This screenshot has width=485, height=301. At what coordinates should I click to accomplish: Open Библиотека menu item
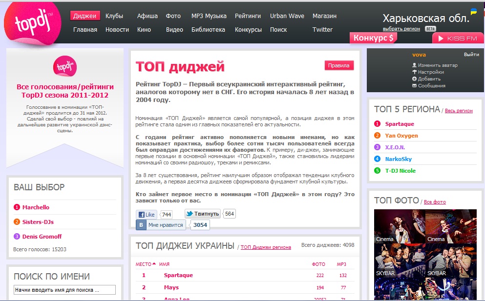[208, 30]
